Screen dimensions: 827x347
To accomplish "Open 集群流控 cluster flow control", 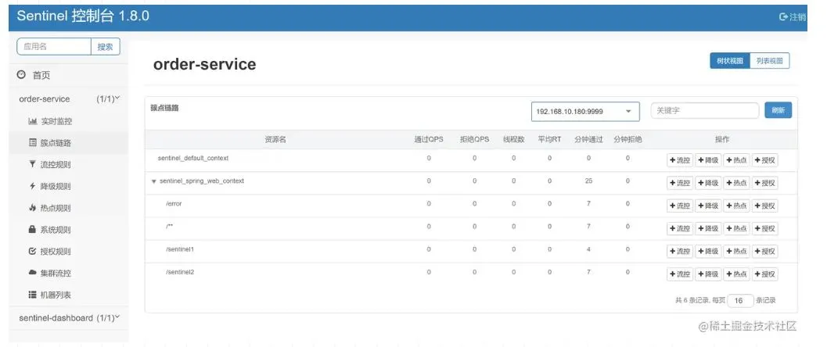I will click(x=49, y=273).
